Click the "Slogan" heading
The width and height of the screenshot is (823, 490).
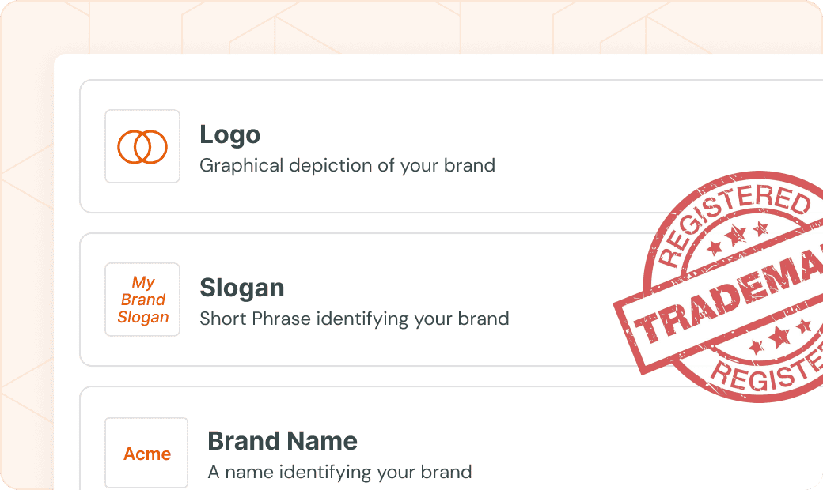pos(241,288)
